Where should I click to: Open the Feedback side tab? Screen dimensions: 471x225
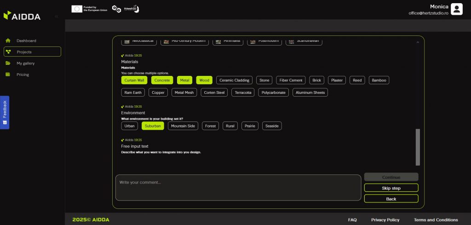point(5,112)
